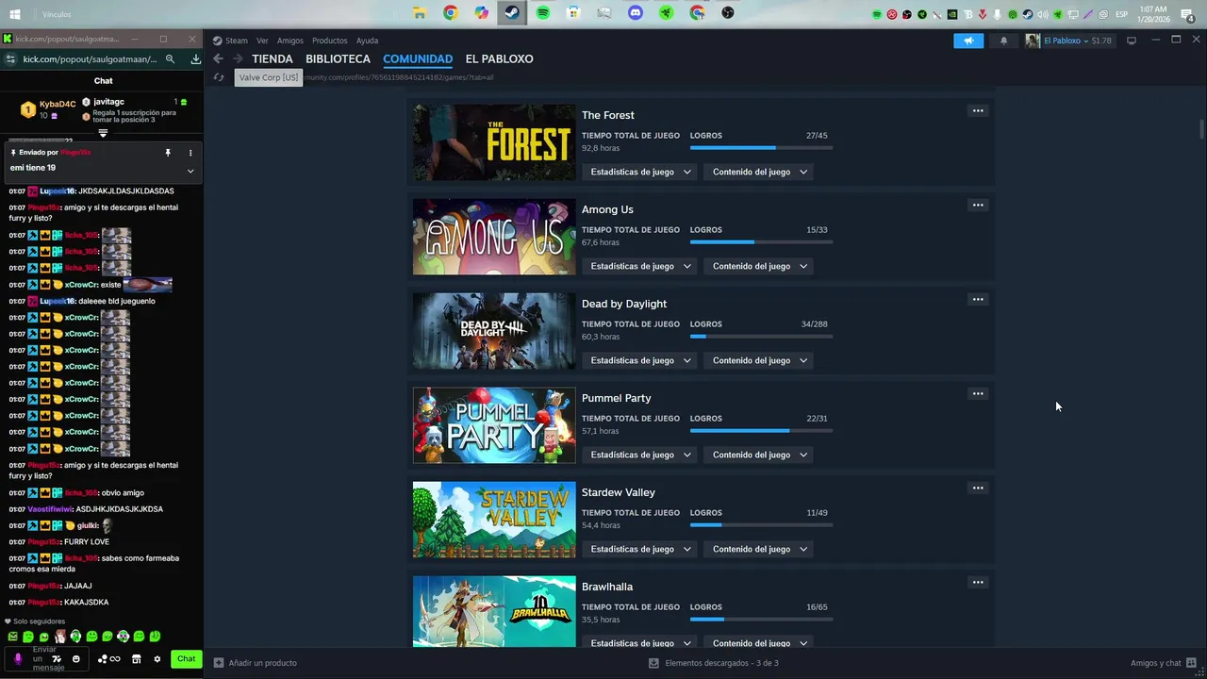This screenshot has height=679, width=1207.
Task: Click install app icon in Kick window
Action: tap(195, 58)
